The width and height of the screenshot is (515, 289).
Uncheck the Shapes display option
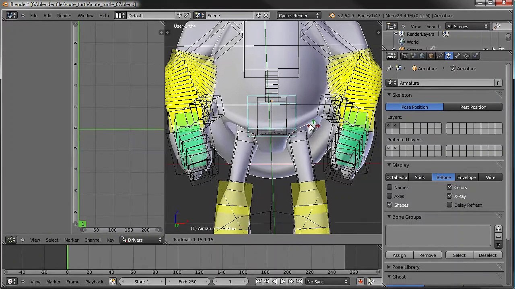[x=389, y=205]
